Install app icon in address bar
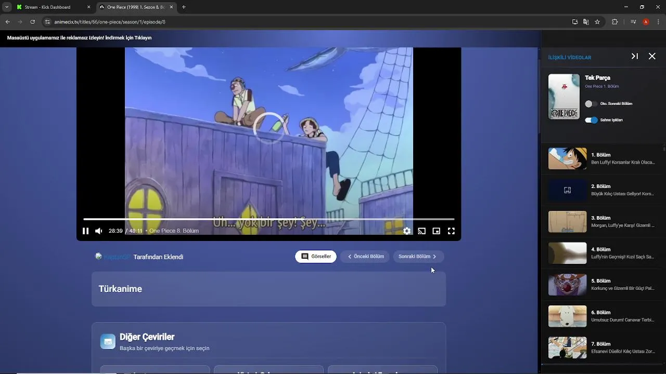This screenshot has width=666, height=374. [575, 22]
